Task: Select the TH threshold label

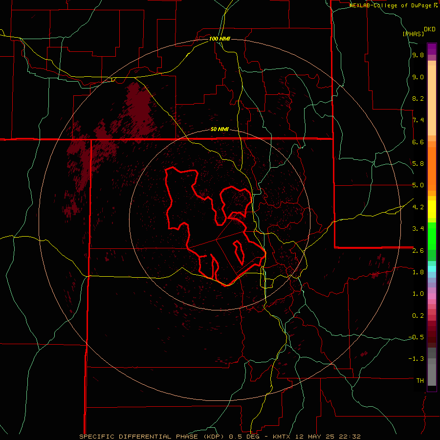Action: pyautogui.click(x=420, y=381)
